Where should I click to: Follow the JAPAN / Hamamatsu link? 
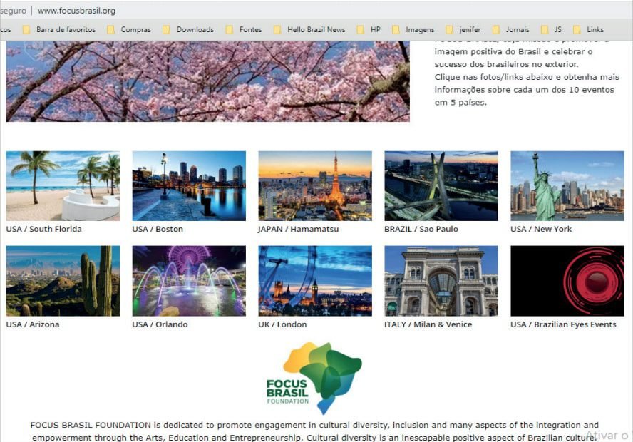[x=299, y=229]
